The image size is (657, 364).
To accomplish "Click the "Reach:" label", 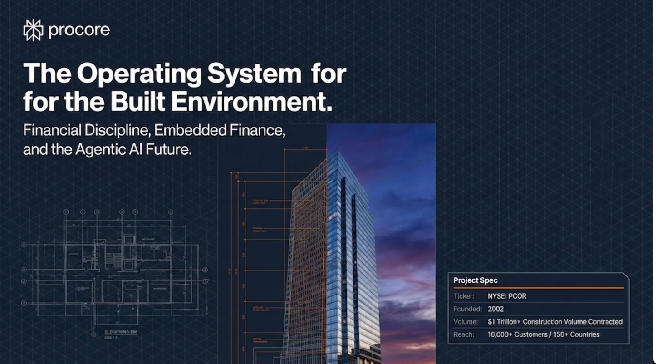I will (464, 334).
